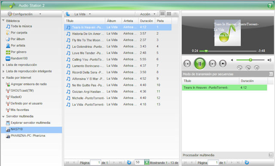Toggle repeat one mode
Viewport: 275px width, 166px height.
click(x=248, y=68)
